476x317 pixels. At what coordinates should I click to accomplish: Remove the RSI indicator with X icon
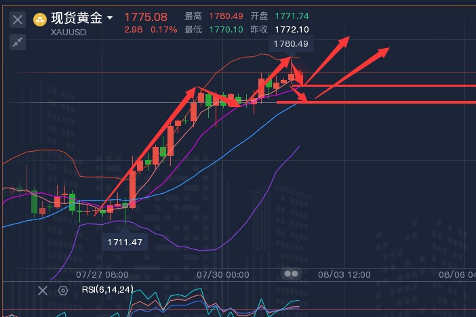tap(43, 291)
